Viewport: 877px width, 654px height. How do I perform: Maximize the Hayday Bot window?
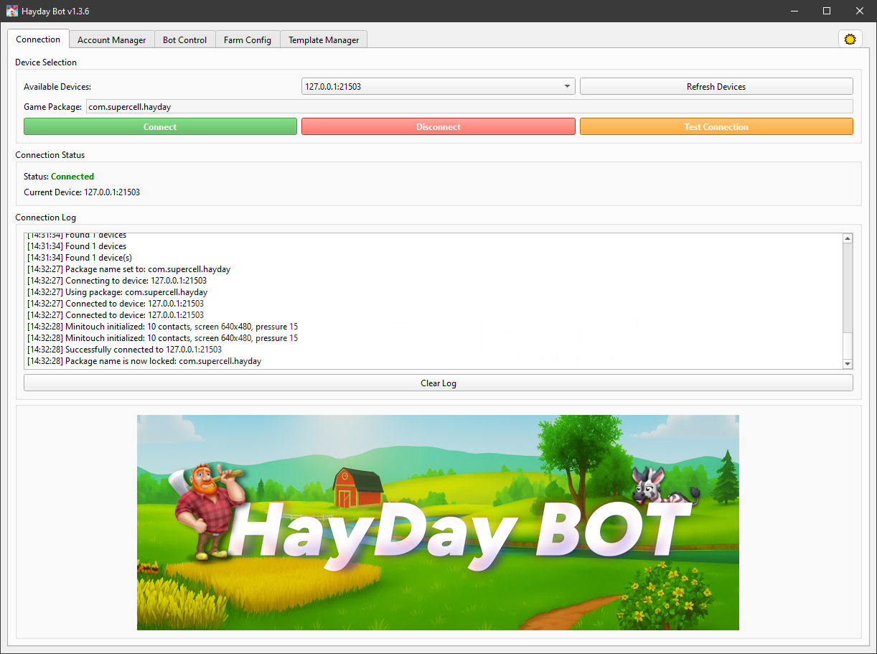[x=827, y=11]
